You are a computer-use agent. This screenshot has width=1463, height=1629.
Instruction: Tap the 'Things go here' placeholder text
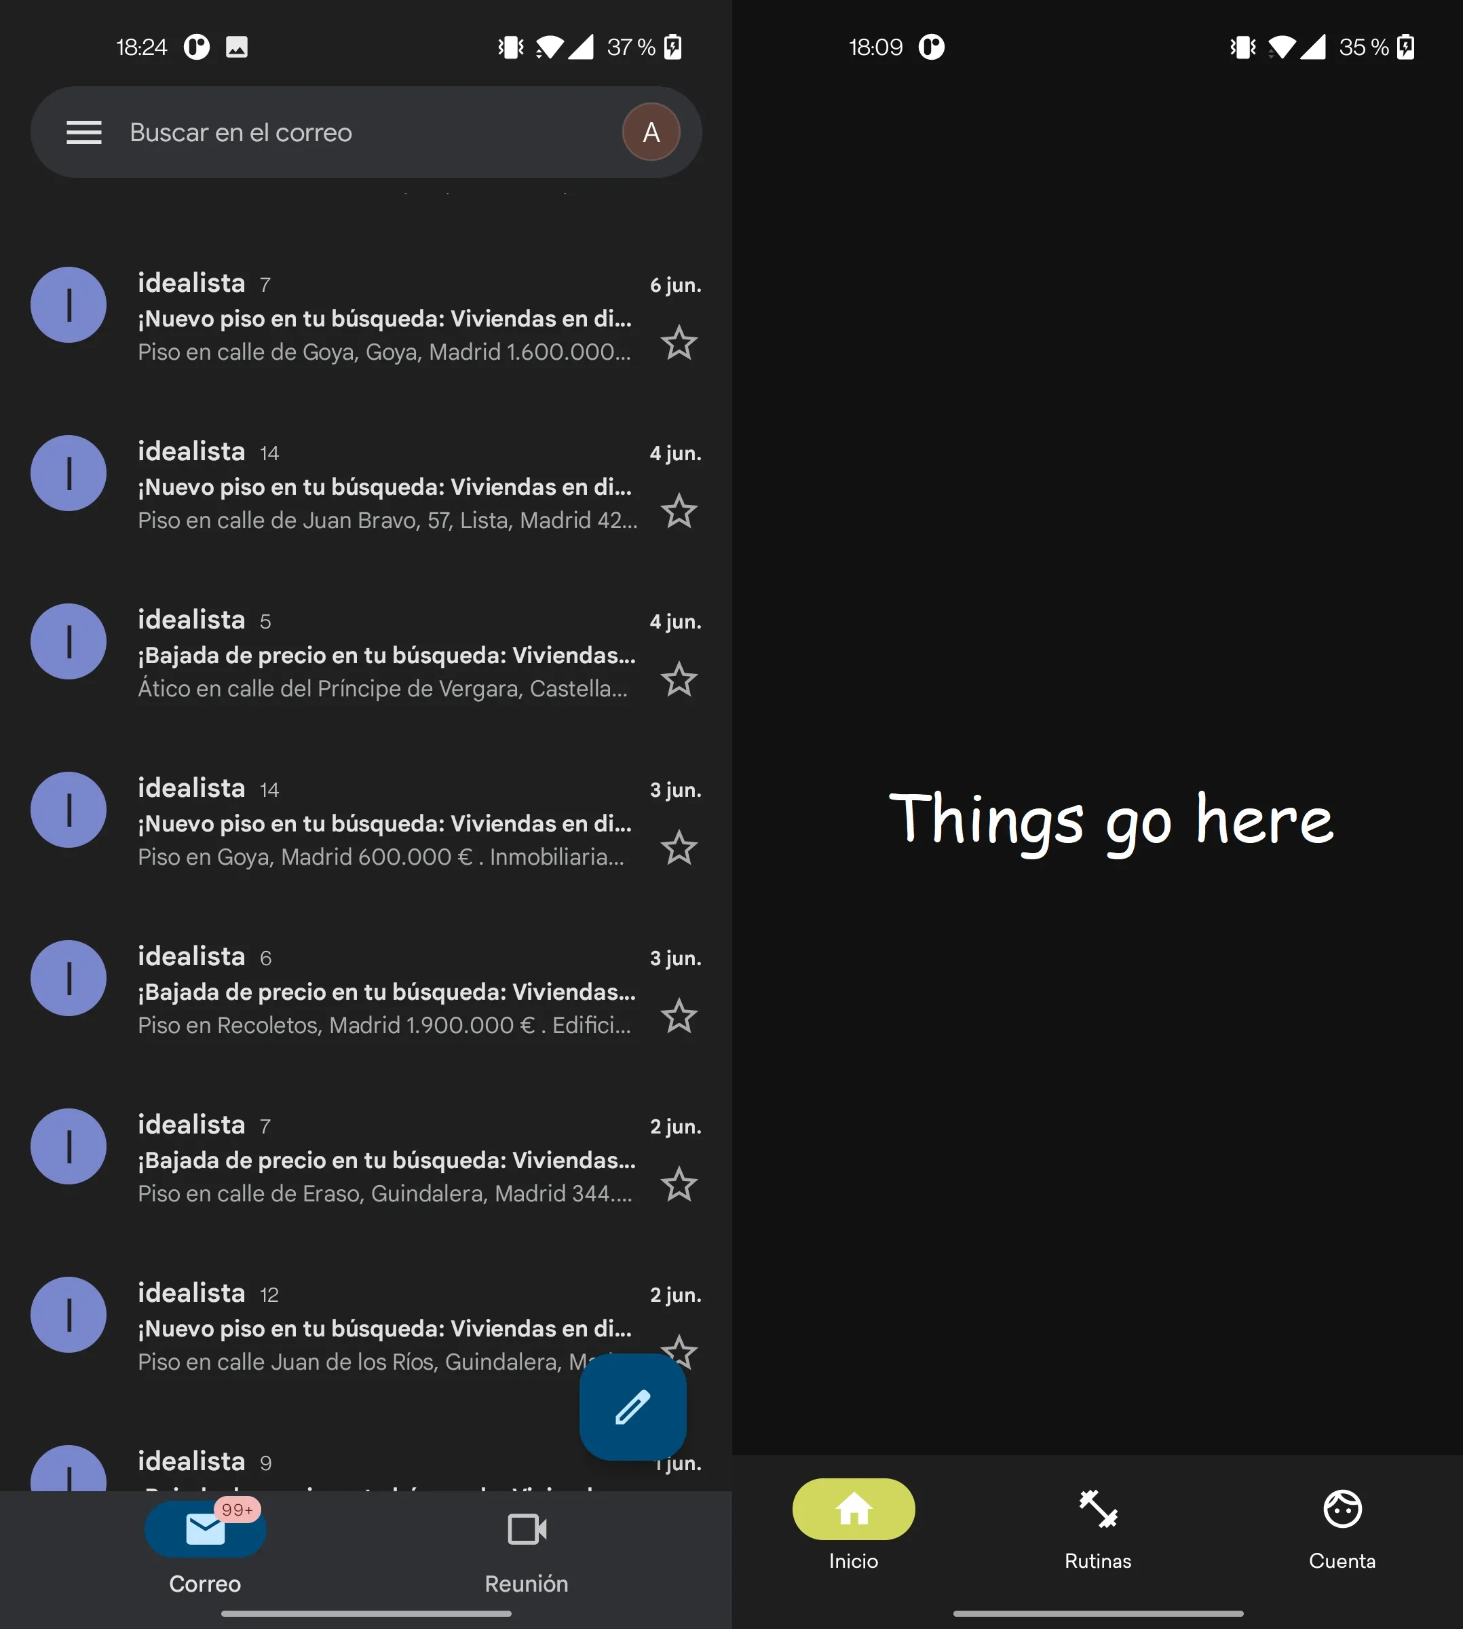pyautogui.click(x=1111, y=819)
